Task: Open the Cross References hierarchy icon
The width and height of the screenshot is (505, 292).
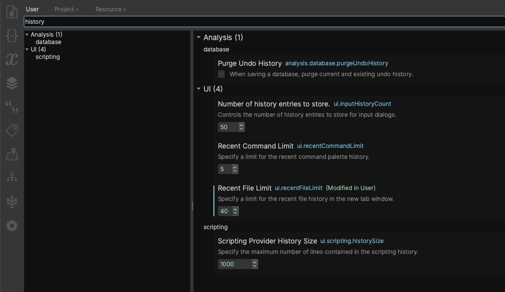Action: coord(11,177)
